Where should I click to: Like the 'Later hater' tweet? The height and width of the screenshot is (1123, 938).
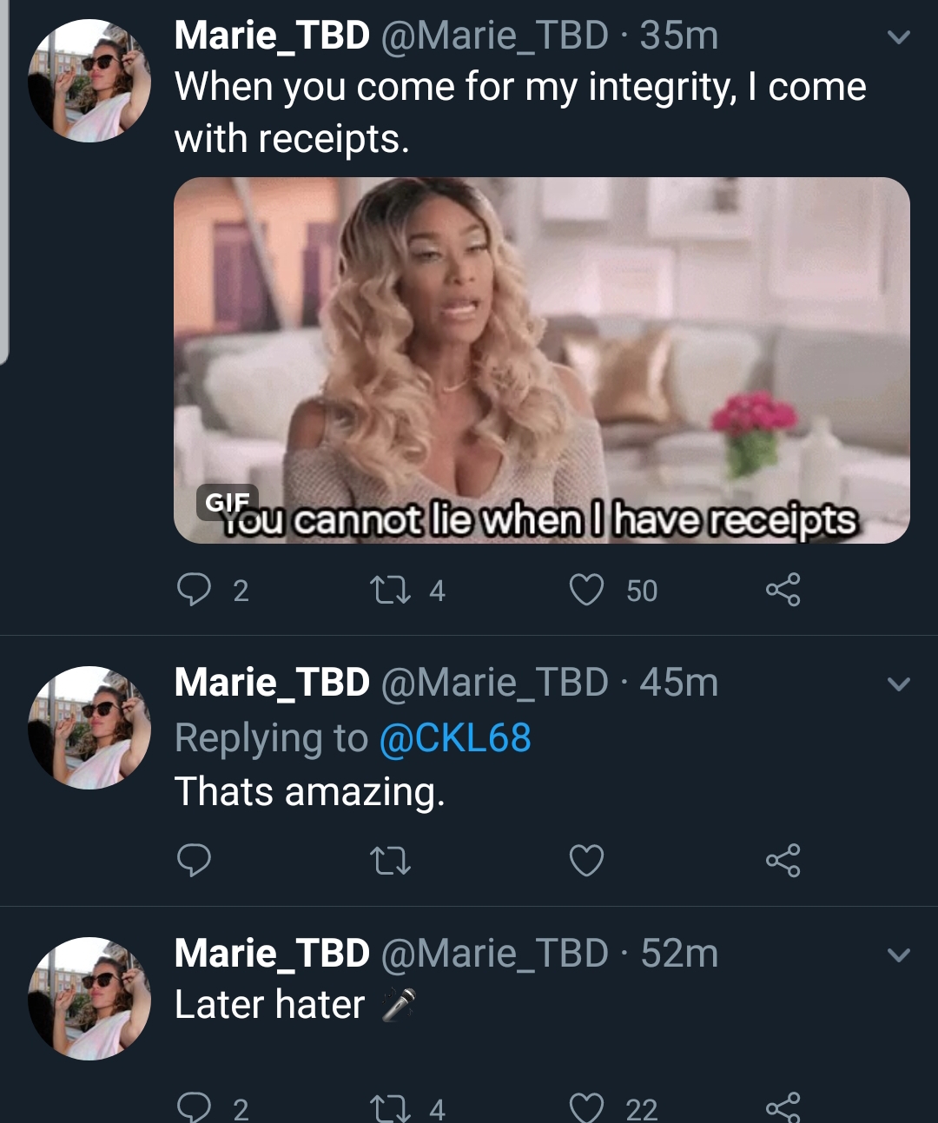click(x=586, y=1107)
